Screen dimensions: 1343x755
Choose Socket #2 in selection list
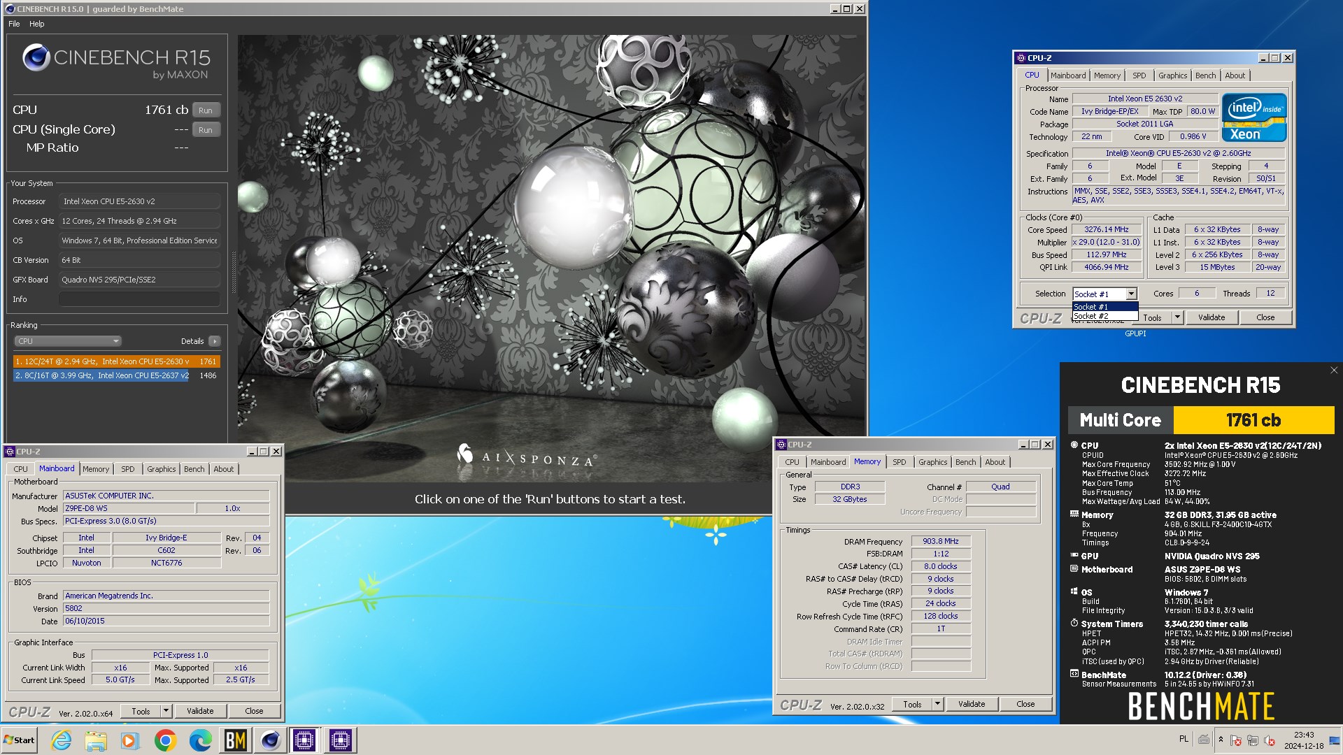[1105, 316]
